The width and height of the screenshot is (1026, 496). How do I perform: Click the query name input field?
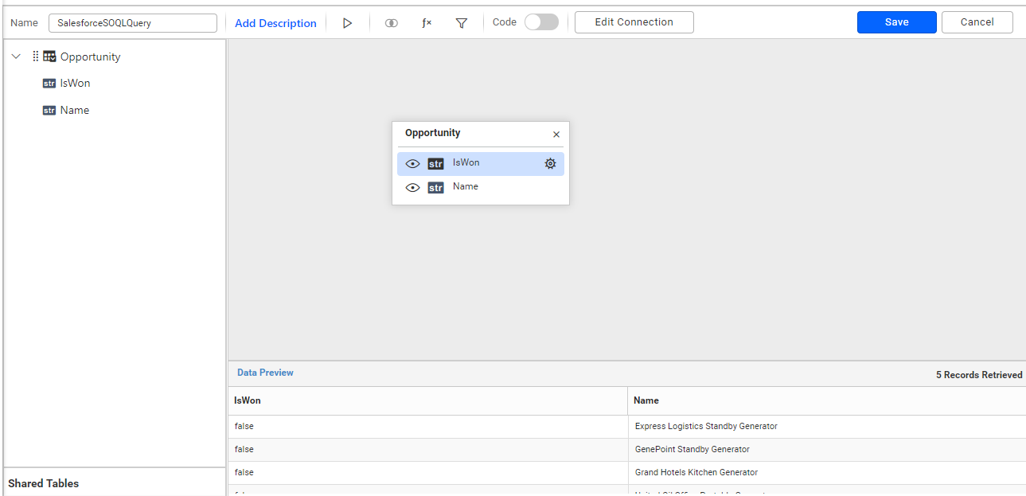pos(132,22)
